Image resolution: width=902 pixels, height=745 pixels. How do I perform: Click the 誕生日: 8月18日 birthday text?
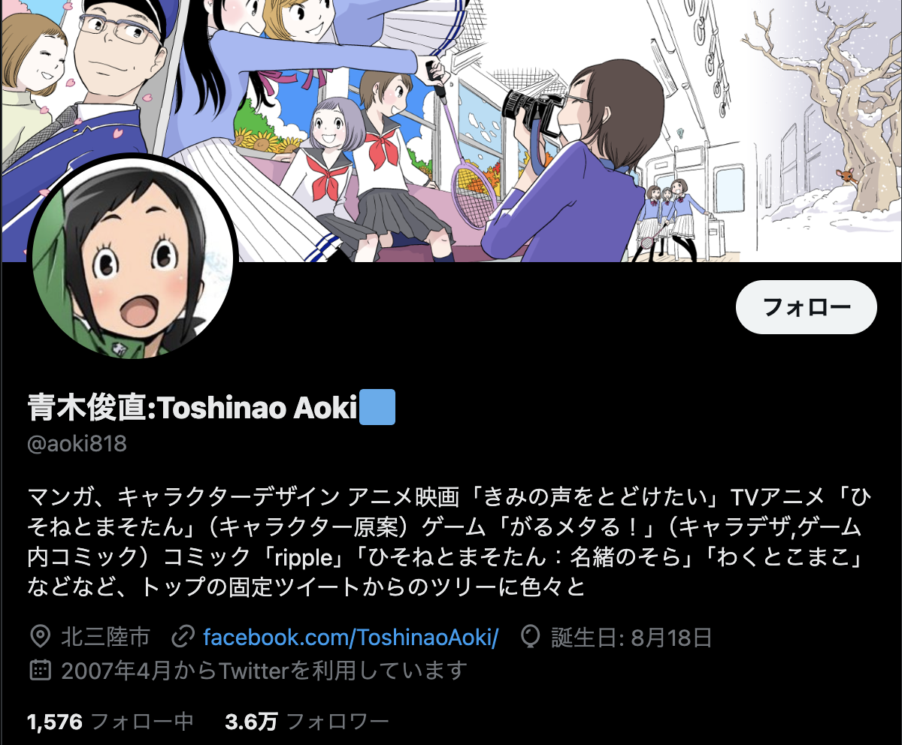631,638
